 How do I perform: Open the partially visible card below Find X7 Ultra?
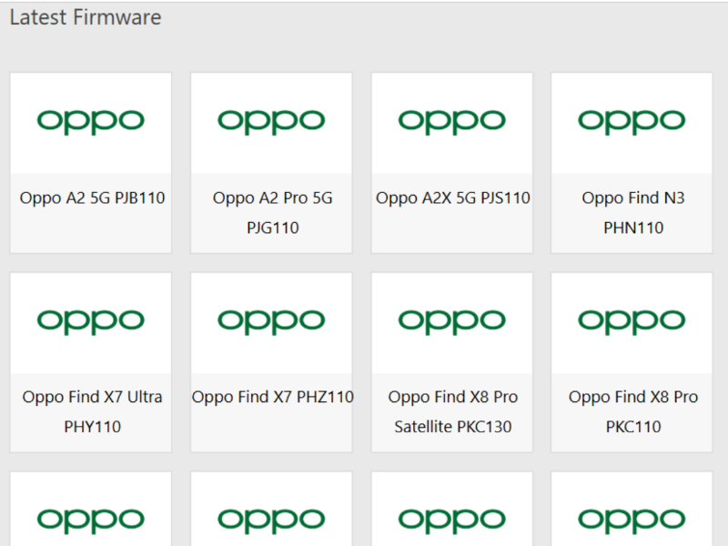(91, 519)
